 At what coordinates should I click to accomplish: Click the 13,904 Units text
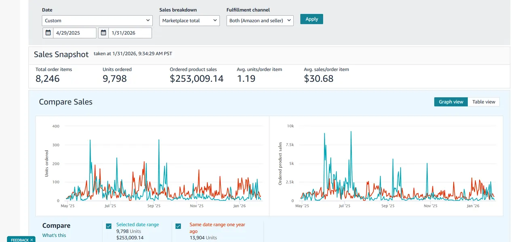(x=203, y=238)
